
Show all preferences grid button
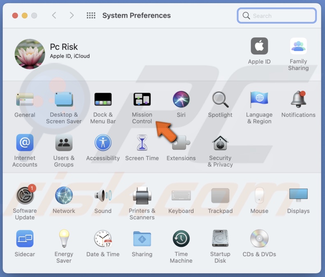click(x=91, y=16)
